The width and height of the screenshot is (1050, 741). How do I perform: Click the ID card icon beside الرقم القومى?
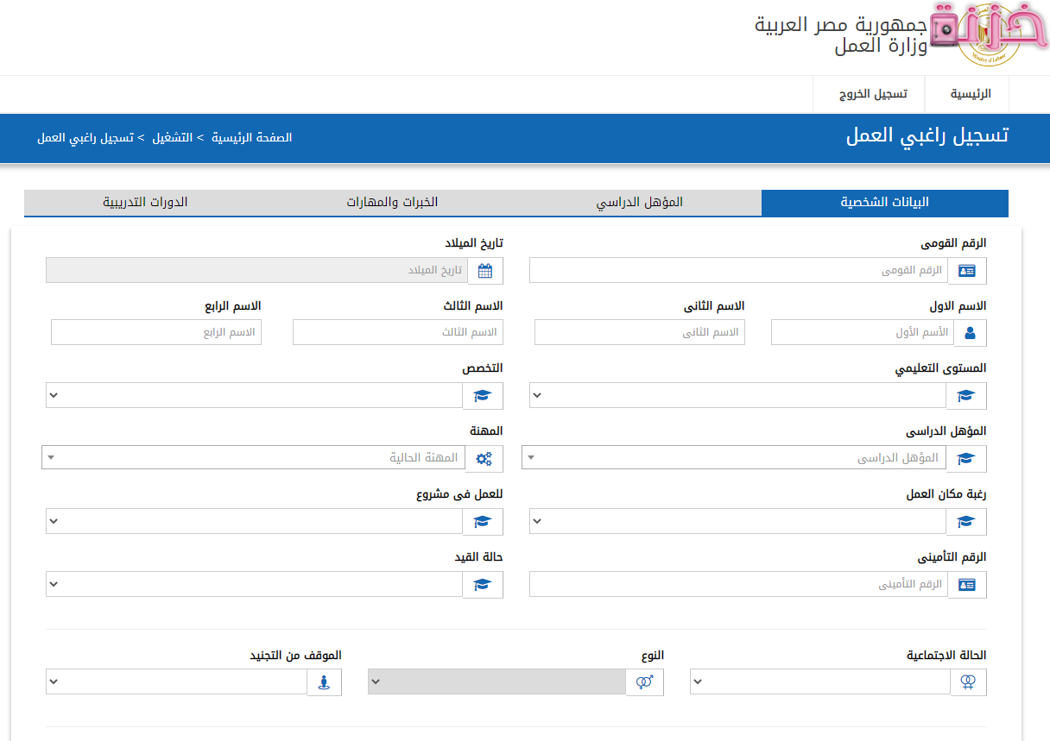pyautogui.click(x=967, y=270)
